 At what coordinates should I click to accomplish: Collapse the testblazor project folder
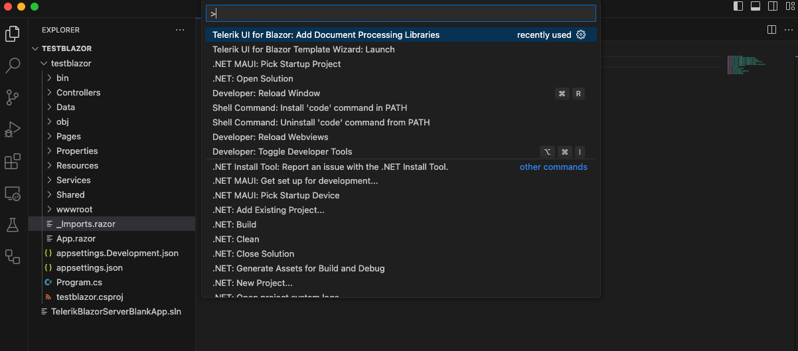[44, 64]
